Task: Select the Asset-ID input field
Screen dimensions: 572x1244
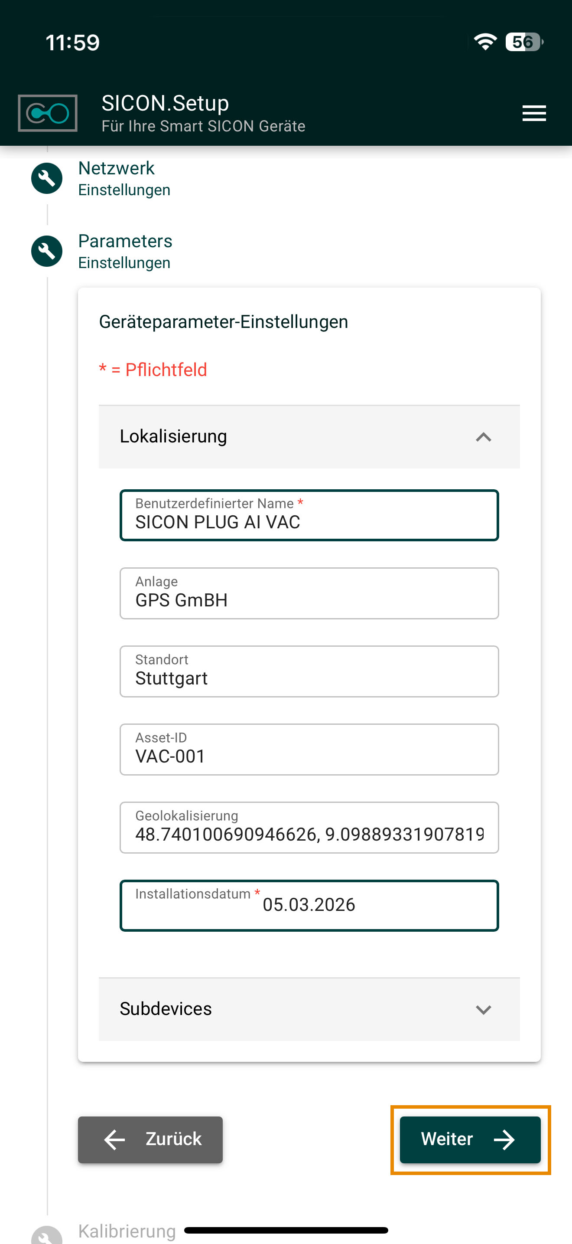Action: pyautogui.click(x=309, y=750)
